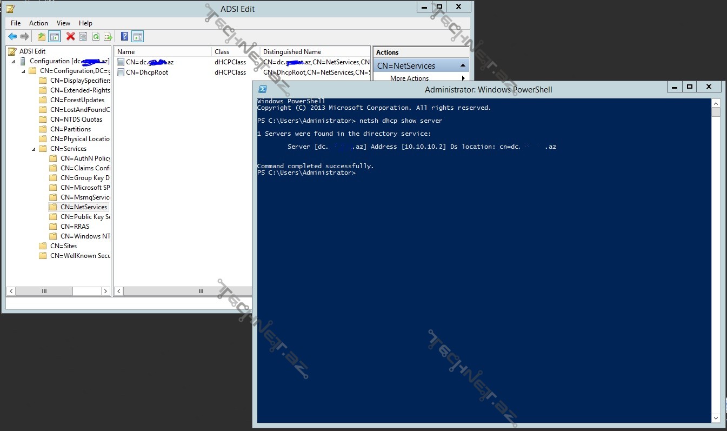
Task: Toggle the Show/Hide Console Tree button
Action: click(54, 37)
